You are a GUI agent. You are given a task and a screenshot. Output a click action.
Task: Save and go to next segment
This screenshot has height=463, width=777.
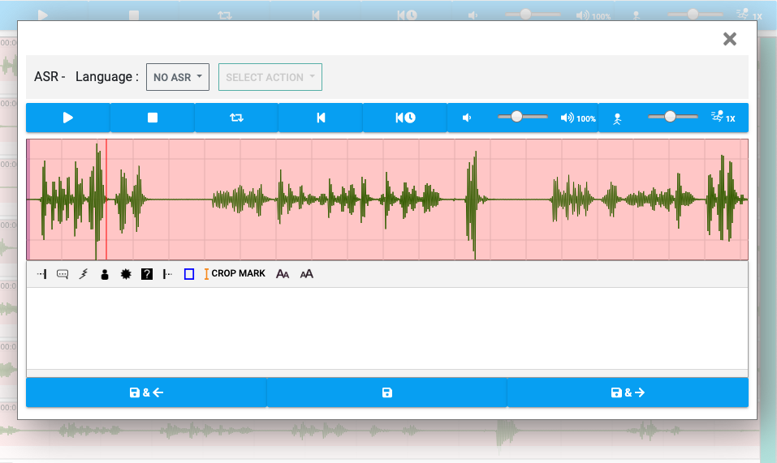[628, 392]
